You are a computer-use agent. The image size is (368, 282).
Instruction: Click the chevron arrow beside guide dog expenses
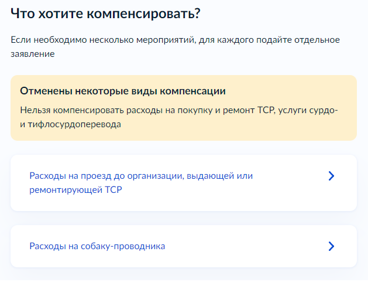tap(331, 246)
